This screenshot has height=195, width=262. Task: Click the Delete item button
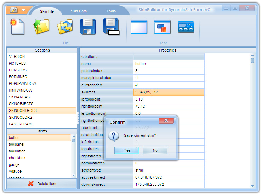[x=42, y=184]
